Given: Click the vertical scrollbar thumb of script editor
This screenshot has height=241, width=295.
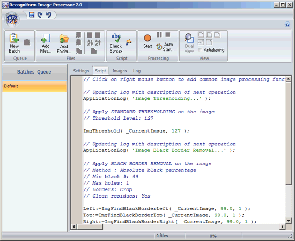Looking at the screenshot, I should (288, 133).
